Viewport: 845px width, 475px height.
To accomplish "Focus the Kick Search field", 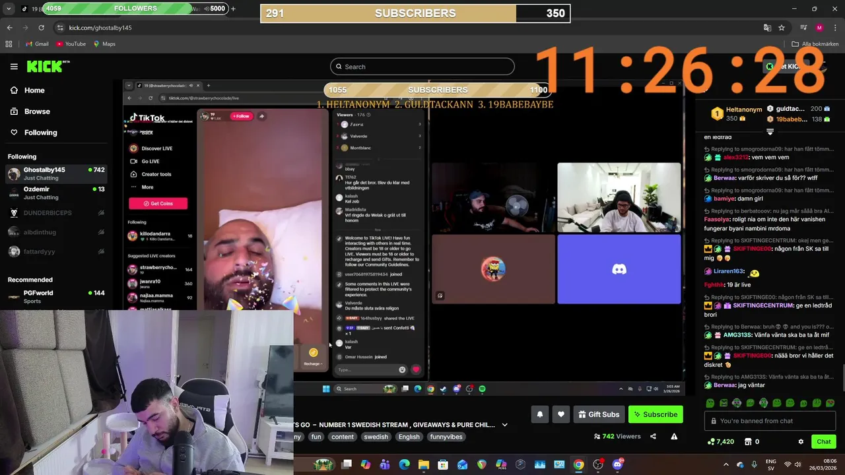I will click(x=422, y=67).
